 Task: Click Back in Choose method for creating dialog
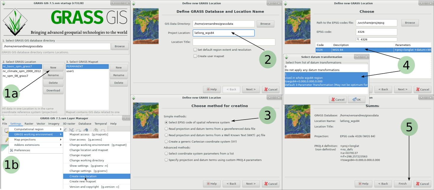(x=231, y=184)
